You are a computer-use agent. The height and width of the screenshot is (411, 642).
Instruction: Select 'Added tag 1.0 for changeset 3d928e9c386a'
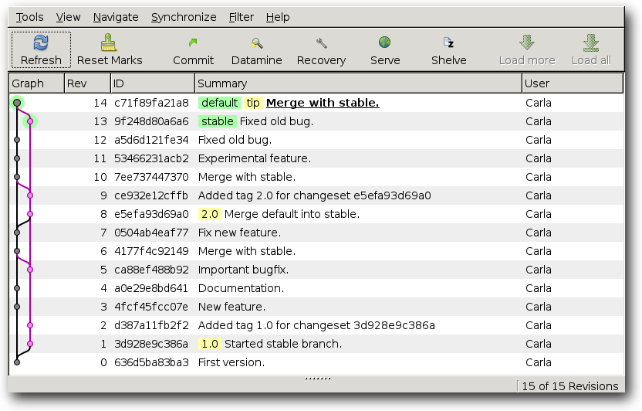tap(316, 325)
